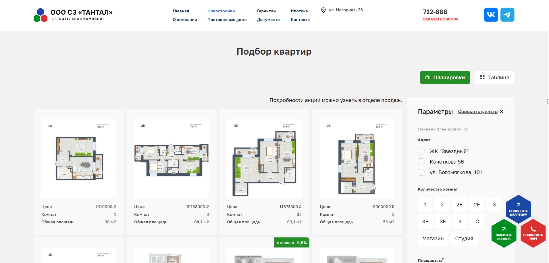The width and height of the screenshot is (549, 263).
Task: Tick the 'ул. Богомягкова, 101' checkbox
Action: click(x=421, y=172)
